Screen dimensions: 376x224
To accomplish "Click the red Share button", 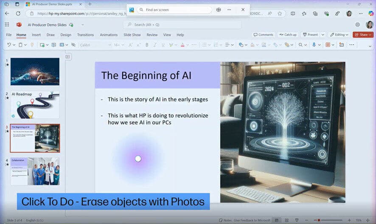I will (363, 34).
